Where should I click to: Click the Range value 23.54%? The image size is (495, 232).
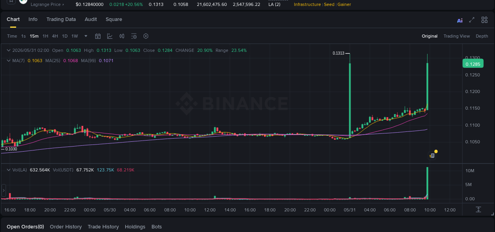click(239, 50)
